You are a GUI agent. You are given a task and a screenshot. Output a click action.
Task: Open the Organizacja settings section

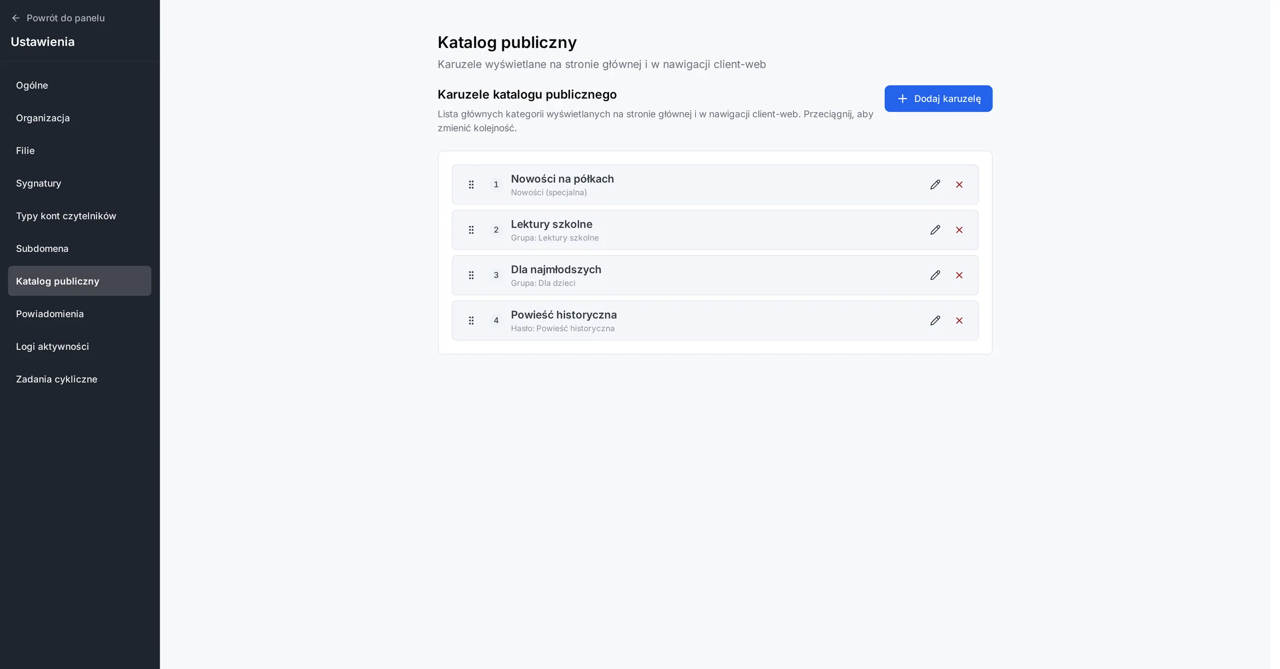(x=79, y=118)
